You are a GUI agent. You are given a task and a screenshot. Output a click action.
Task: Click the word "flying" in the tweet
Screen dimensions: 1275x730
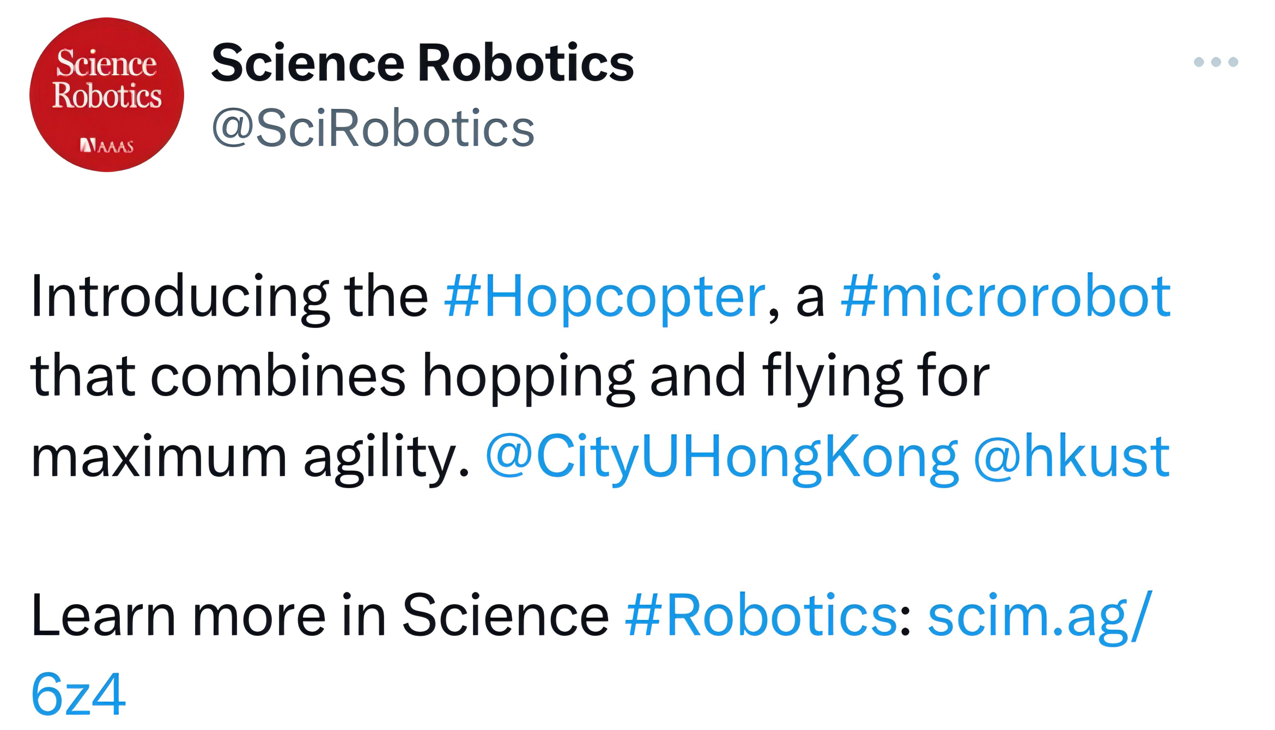pos(833,376)
